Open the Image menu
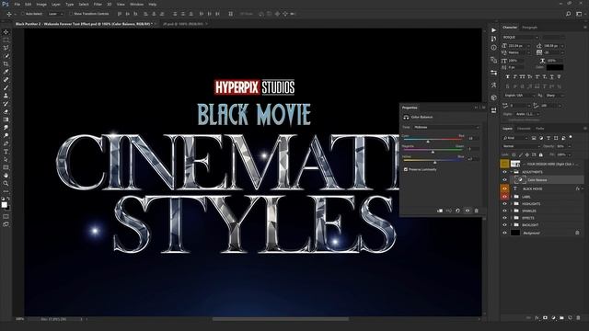 pos(41,4)
